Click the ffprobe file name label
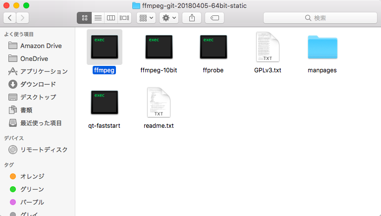Screen dimensions: 381x216 213,70
